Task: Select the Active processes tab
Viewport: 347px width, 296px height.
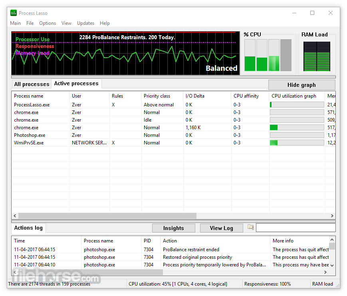Action: tap(76, 83)
